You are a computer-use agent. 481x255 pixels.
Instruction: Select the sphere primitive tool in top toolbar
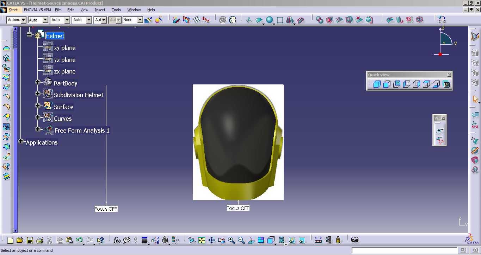[x=270, y=20]
